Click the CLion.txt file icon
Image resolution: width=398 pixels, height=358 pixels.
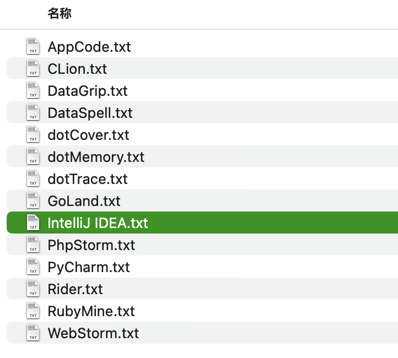coord(33,68)
